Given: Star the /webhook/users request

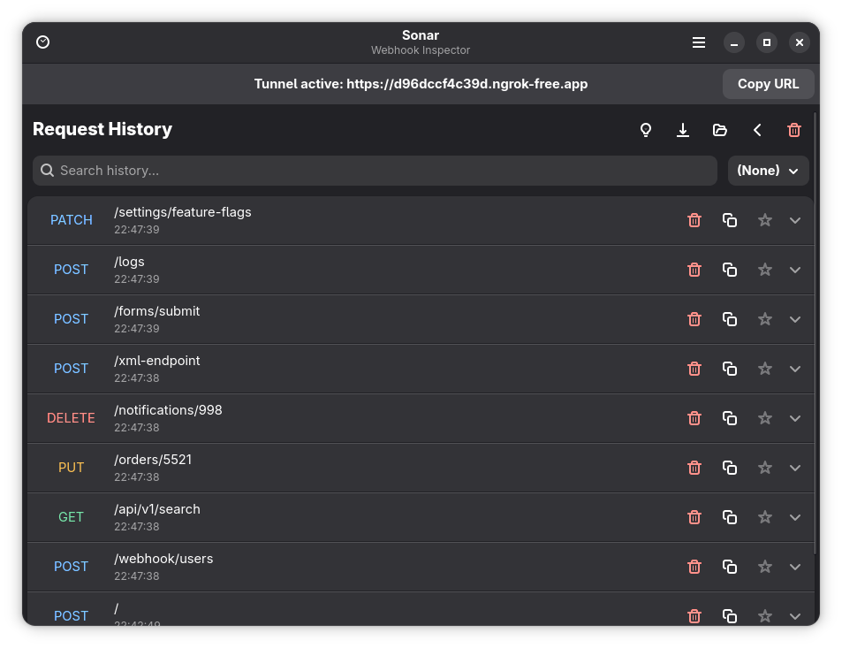Looking at the screenshot, I should pos(764,567).
